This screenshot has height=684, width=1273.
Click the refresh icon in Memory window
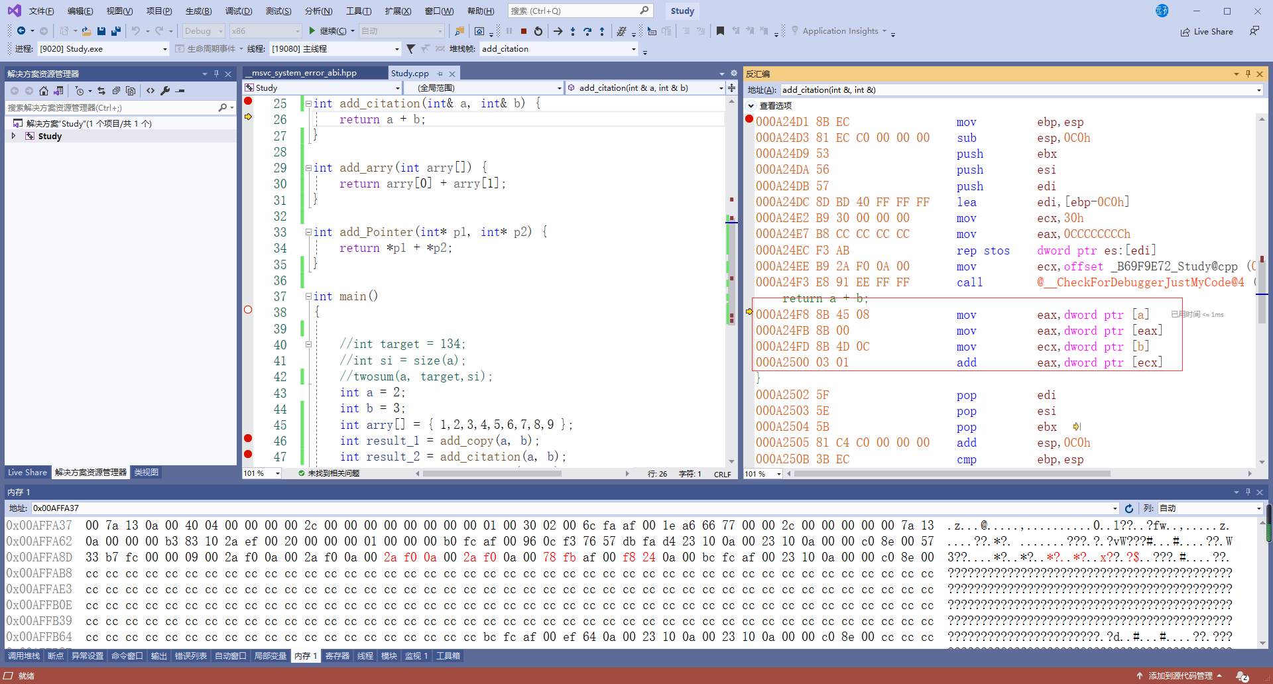[x=1129, y=508]
